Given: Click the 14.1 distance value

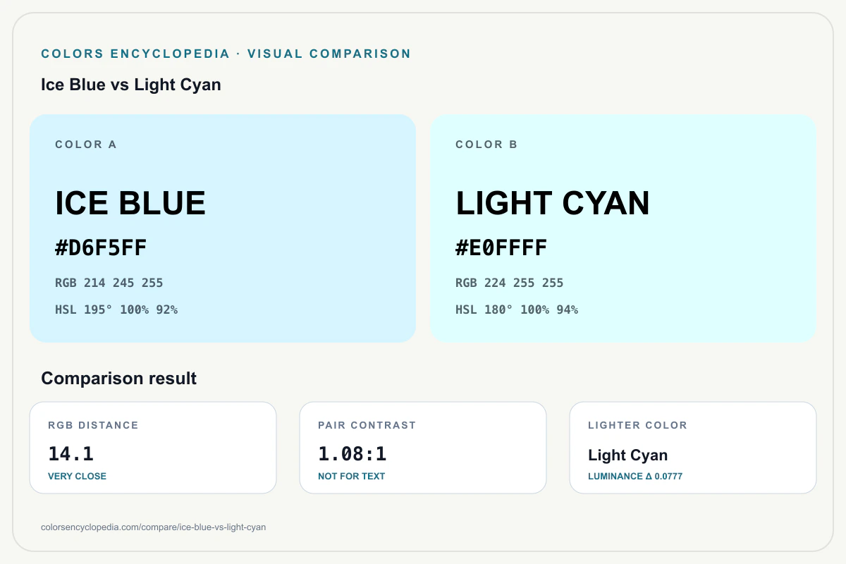Looking at the screenshot, I should pyautogui.click(x=70, y=454).
